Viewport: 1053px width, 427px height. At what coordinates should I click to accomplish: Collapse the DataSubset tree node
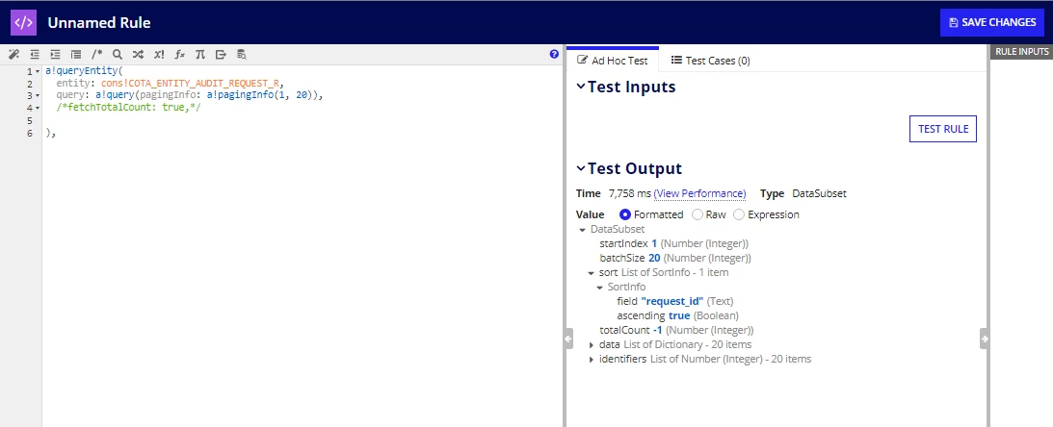click(582, 229)
